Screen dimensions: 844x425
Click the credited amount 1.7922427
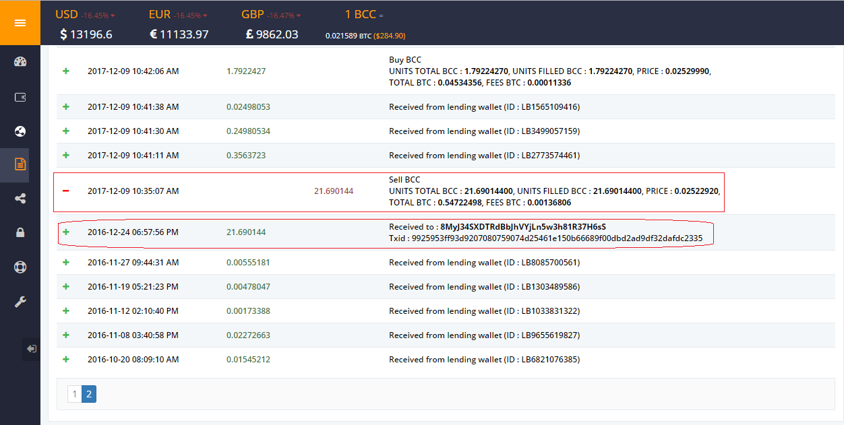[246, 71]
